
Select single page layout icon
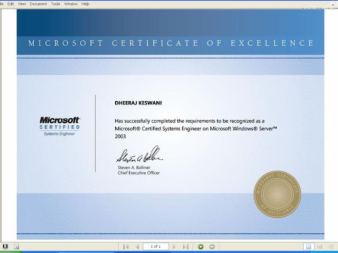pyautogui.click(x=308, y=247)
